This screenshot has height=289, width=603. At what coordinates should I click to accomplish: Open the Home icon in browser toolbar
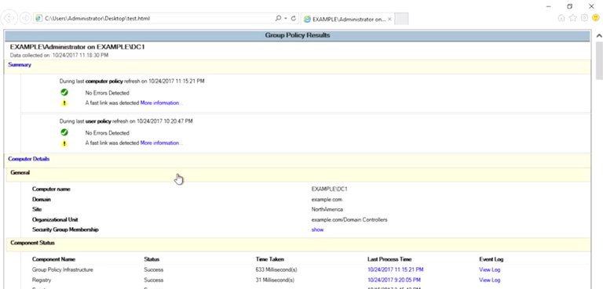[561, 18]
